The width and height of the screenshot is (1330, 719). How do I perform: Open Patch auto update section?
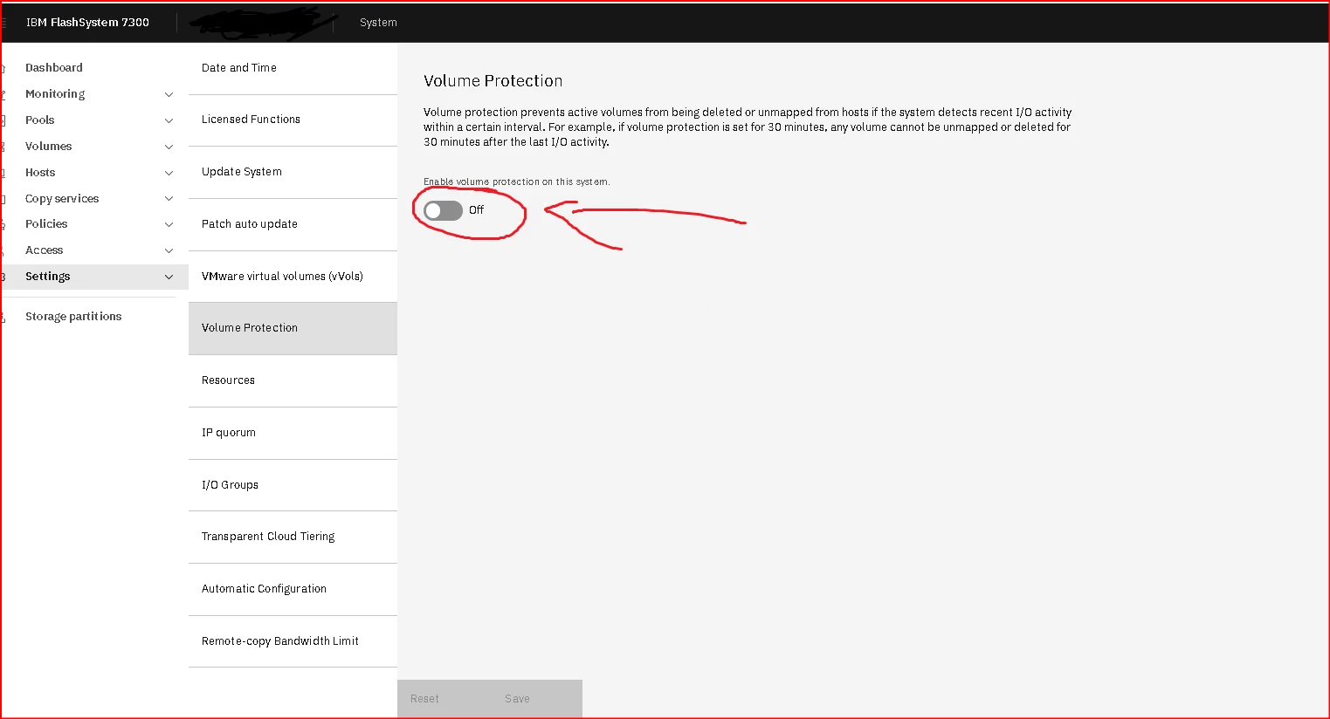pyautogui.click(x=293, y=224)
